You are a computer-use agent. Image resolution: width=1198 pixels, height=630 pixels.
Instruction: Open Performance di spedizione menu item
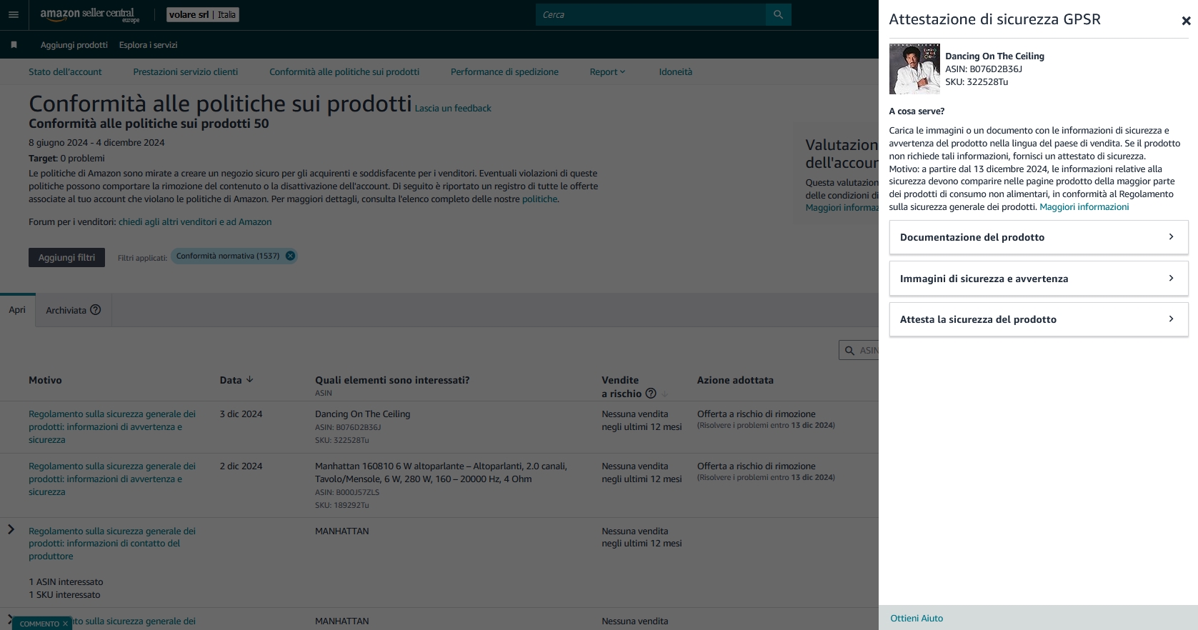(x=504, y=72)
